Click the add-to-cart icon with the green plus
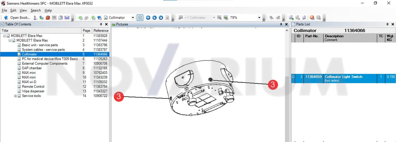The image size is (396, 142). pyautogui.click(x=291, y=18)
